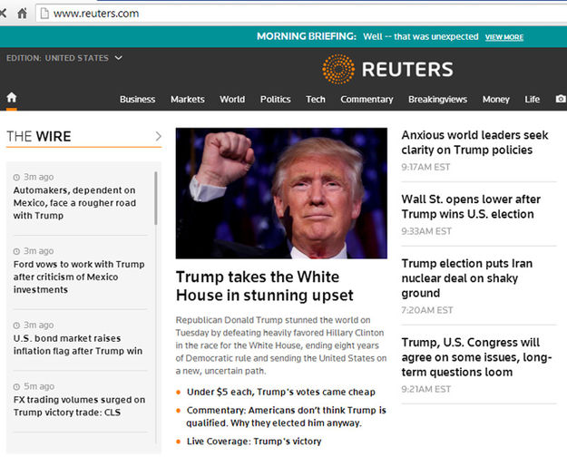Open 'Anxious world leaders seek clarity' story
This screenshot has width=567, height=476.
coord(474,142)
